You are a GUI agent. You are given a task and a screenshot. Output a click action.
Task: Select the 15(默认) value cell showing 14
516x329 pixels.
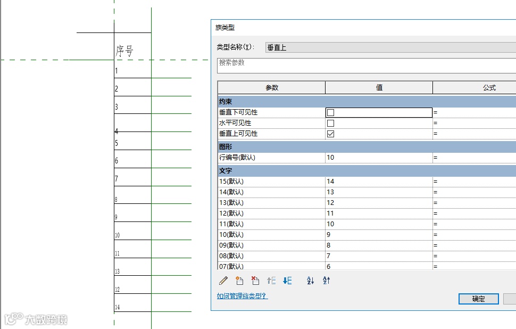(x=379, y=182)
